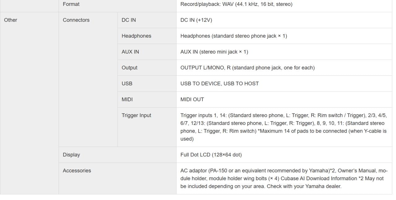Click the "Format" row label
The width and height of the screenshot is (396, 200).
click(x=71, y=4)
